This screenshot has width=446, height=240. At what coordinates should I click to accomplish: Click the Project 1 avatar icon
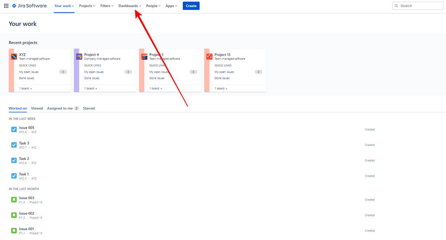[144, 57]
